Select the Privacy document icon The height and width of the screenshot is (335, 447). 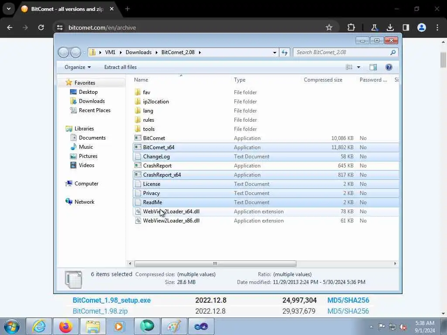coord(138,193)
